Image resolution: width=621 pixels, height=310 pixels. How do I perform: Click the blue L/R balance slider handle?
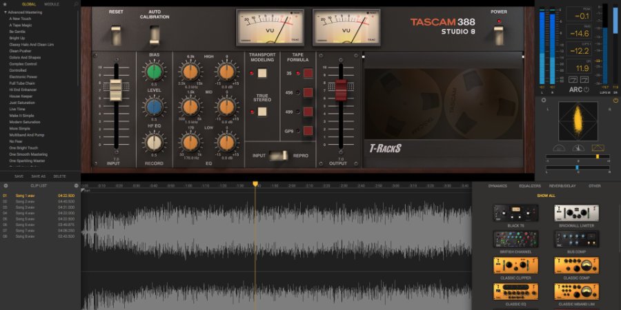(577, 167)
